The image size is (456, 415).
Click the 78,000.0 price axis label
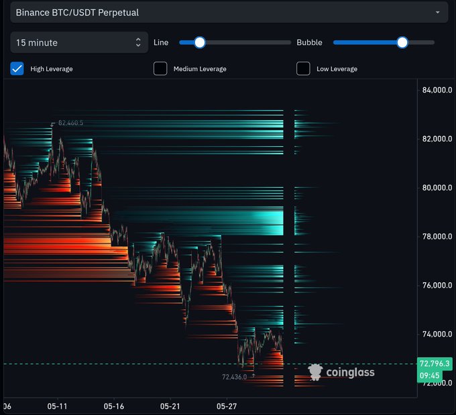(x=437, y=236)
